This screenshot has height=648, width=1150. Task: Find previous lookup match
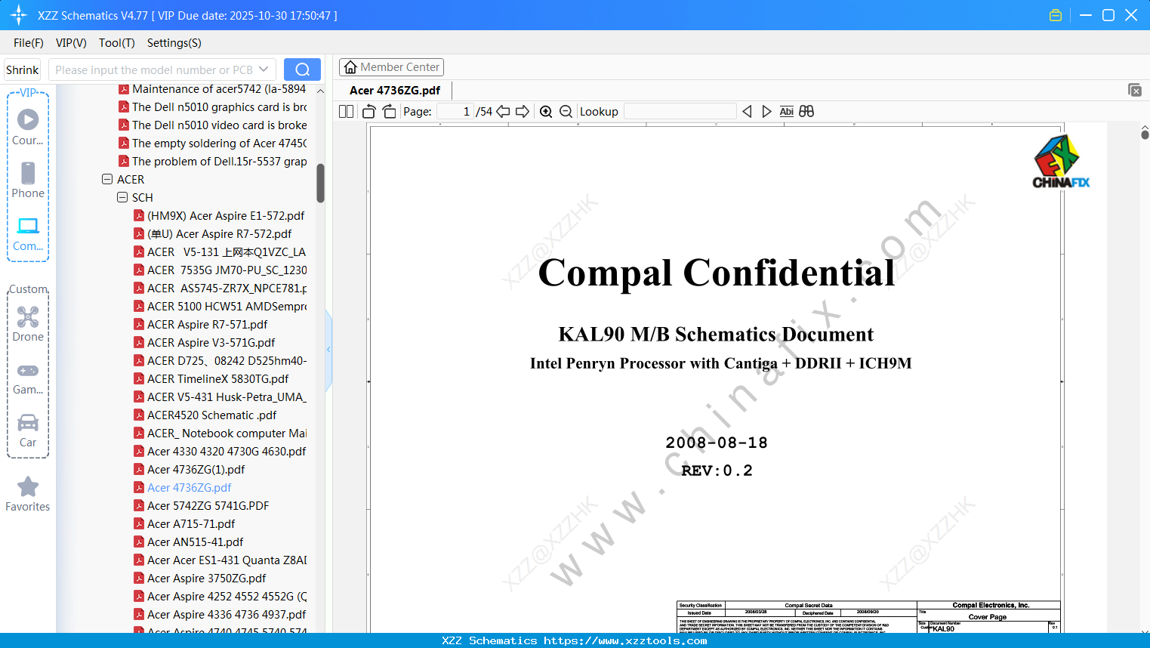tap(747, 112)
